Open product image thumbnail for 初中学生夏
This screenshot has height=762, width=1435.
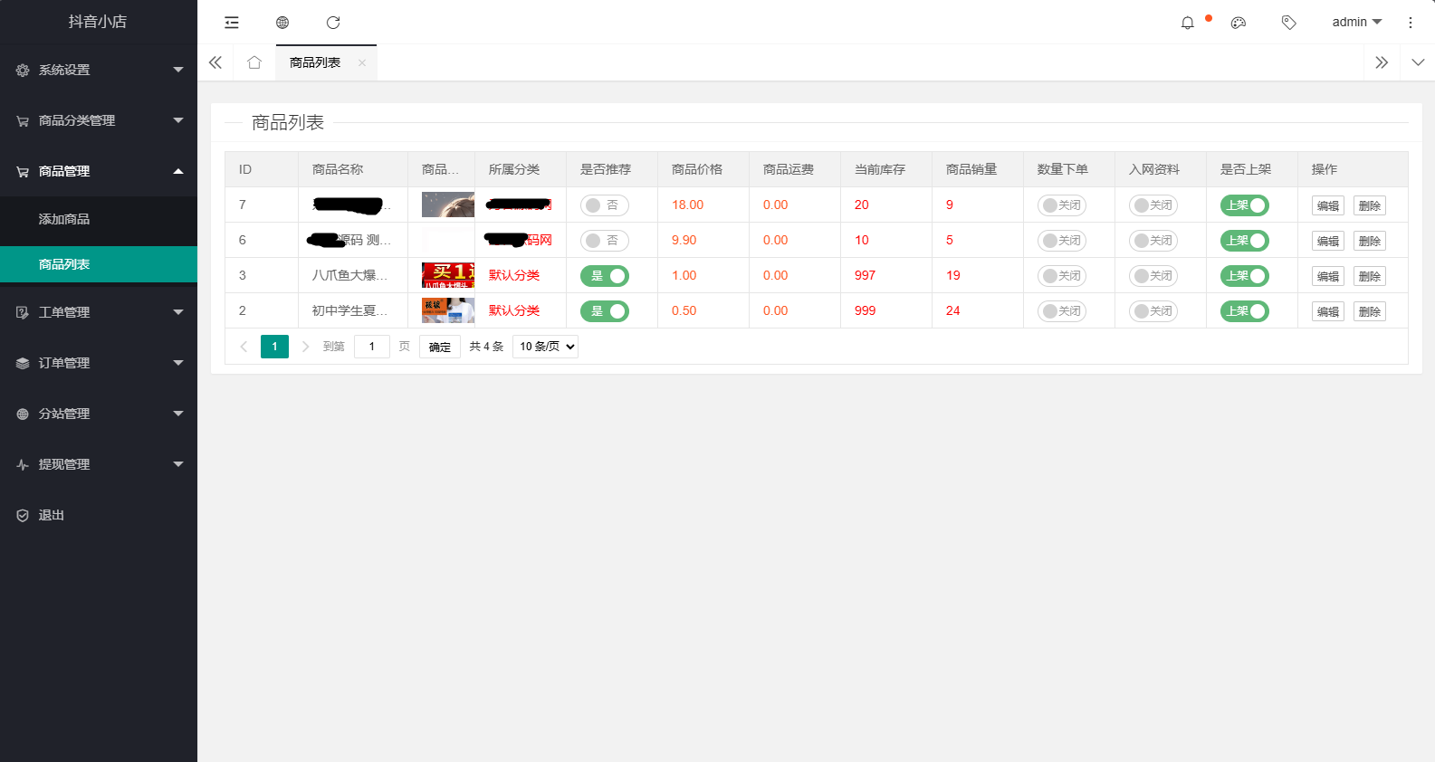click(448, 310)
